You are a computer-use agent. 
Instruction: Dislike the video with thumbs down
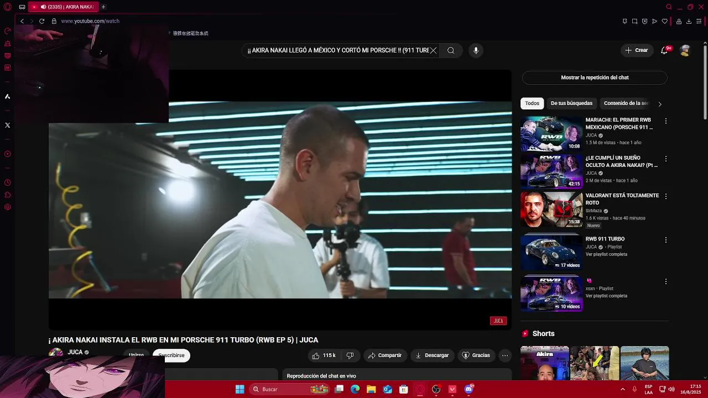350,355
